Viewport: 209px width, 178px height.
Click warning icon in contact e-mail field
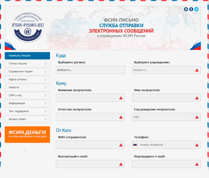[121, 164]
